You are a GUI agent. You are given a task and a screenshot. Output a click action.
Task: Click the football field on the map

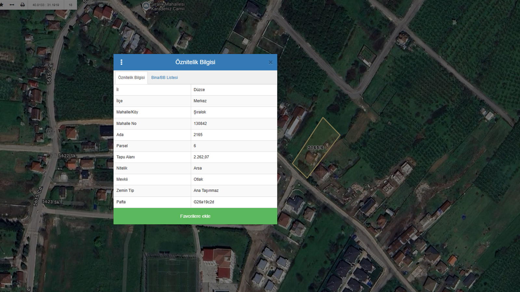coord(171,274)
